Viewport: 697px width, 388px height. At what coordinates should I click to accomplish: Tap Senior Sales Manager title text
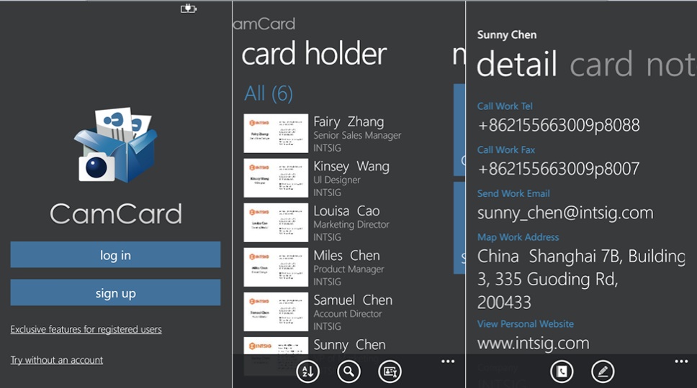357,135
